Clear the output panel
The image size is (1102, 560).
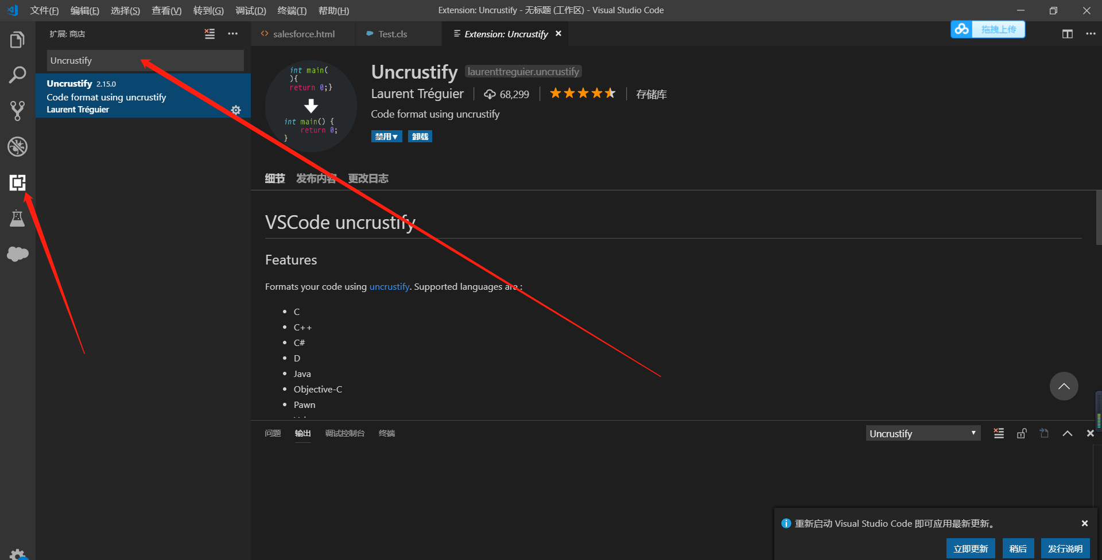click(x=999, y=433)
